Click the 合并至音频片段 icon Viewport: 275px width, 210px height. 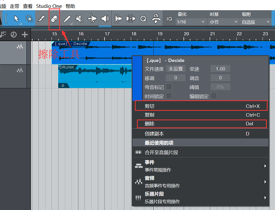138,152
